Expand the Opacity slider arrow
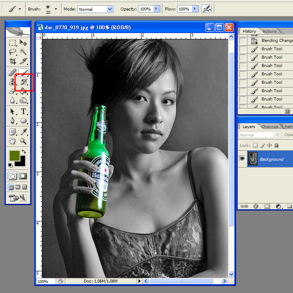 point(157,9)
